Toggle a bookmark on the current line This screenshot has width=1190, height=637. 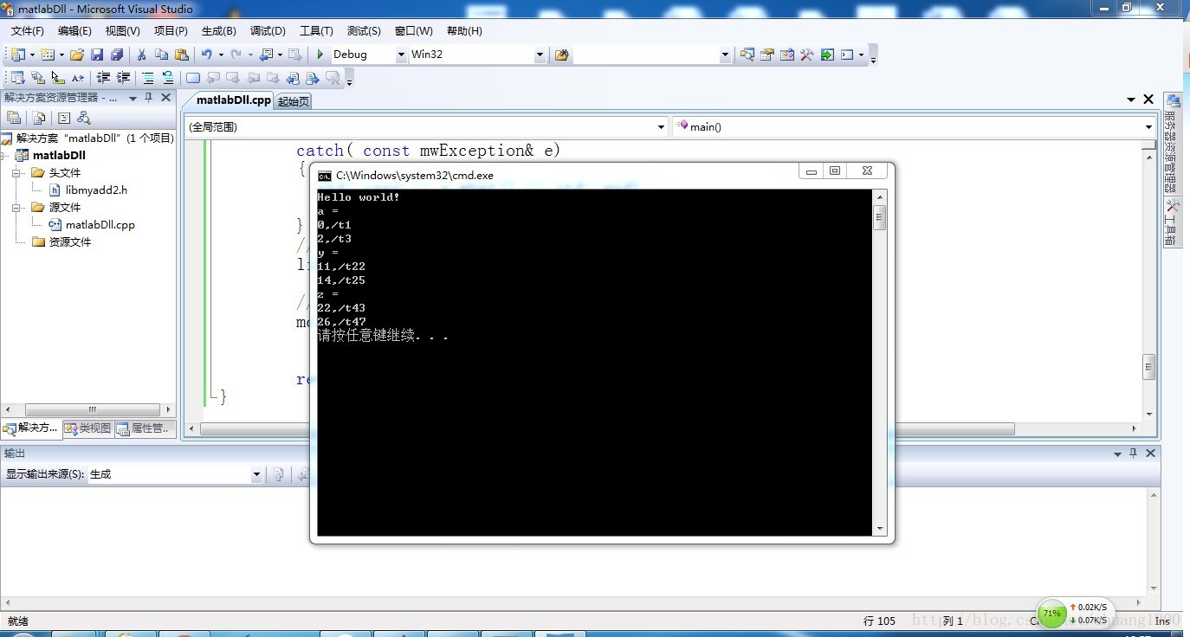click(193, 78)
